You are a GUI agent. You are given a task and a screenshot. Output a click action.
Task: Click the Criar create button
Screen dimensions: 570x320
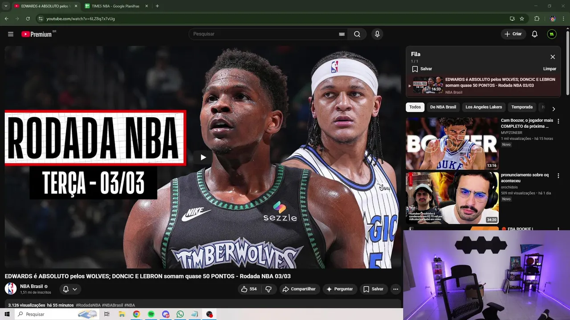coord(513,34)
